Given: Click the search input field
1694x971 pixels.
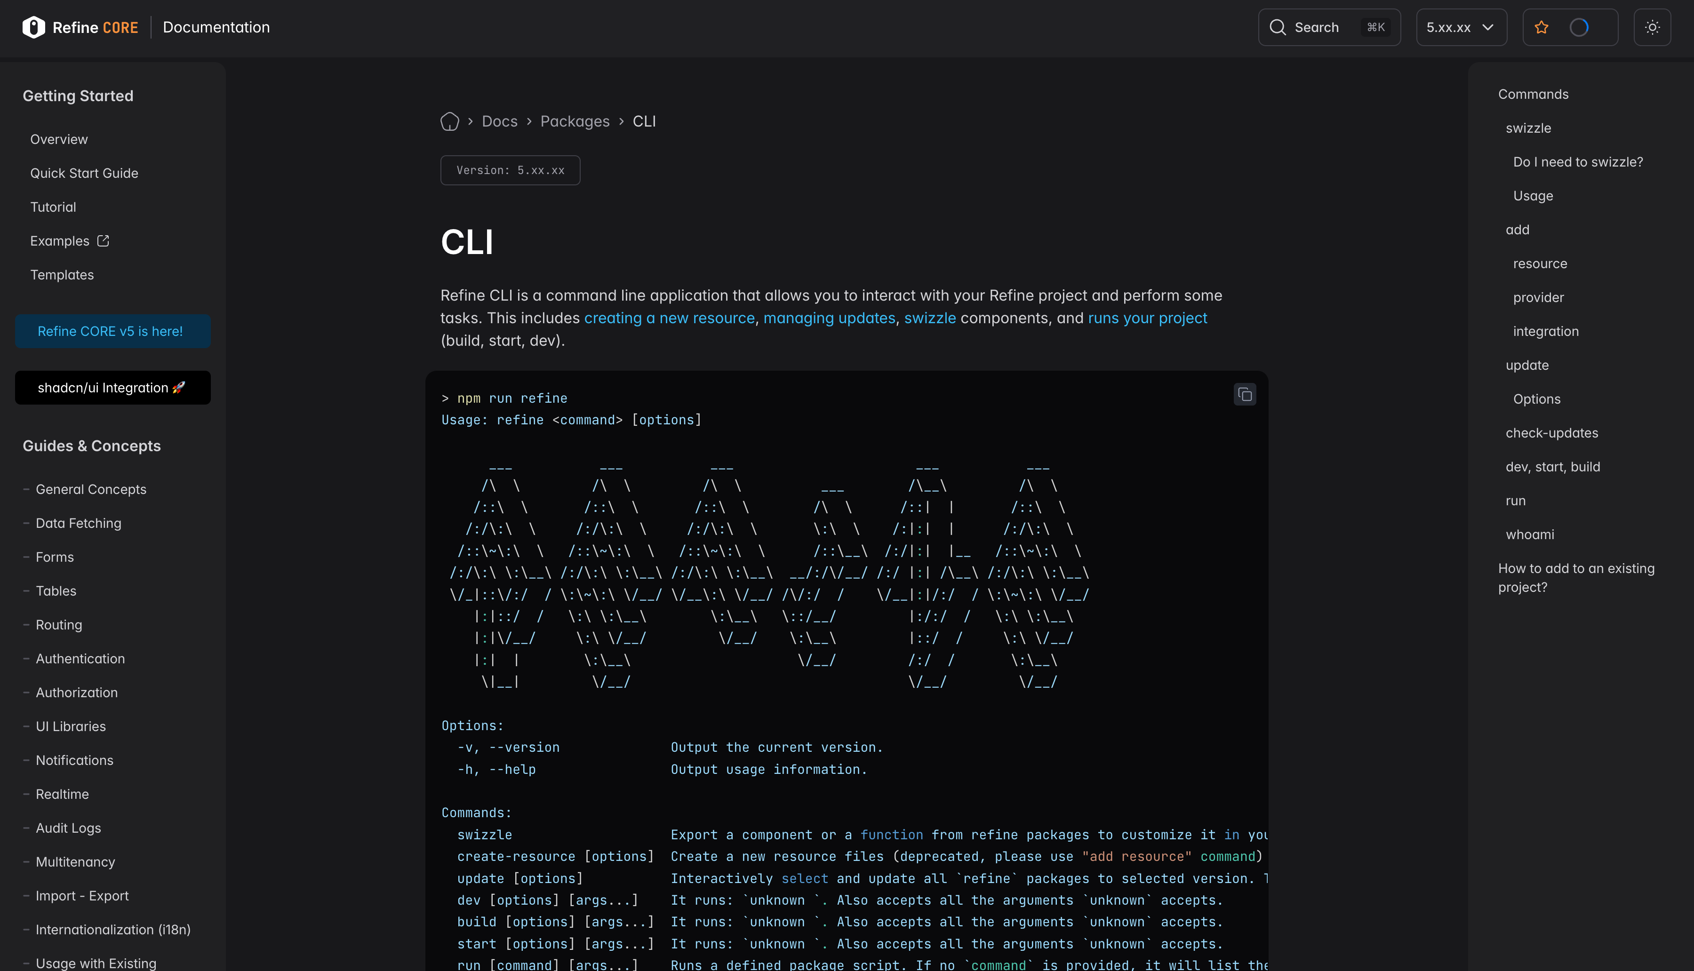Looking at the screenshot, I should coord(1329,27).
